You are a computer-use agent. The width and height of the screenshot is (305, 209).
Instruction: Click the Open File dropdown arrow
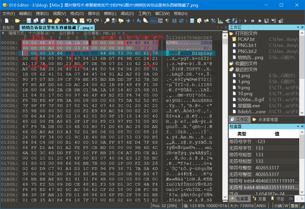coord(24,21)
